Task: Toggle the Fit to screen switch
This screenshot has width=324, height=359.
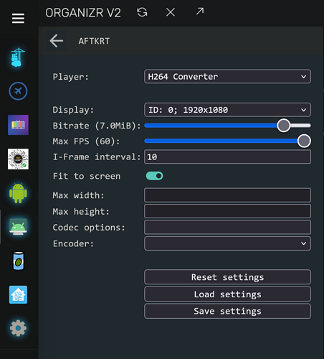Action: (154, 176)
